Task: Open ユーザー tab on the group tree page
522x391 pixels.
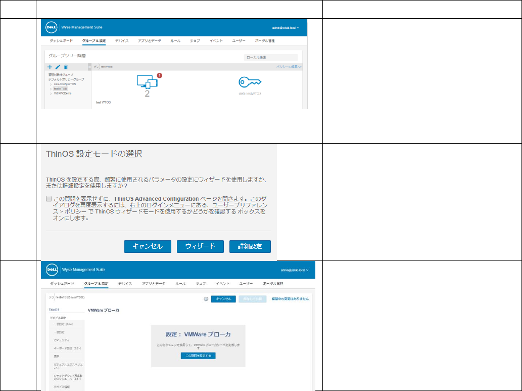Action: click(239, 40)
